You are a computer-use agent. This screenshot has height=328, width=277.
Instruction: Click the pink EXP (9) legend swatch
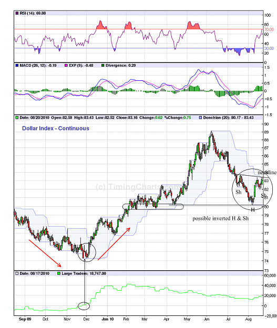click(66, 66)
